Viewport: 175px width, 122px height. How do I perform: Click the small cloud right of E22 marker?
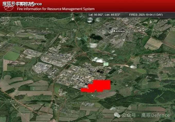click(x=133, y=67)
